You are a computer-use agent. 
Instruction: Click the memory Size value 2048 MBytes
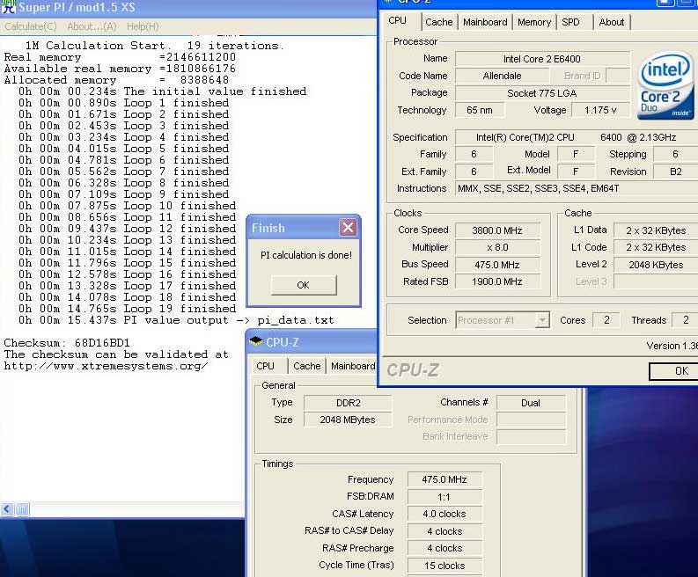pyautogui.click(x=348, y=420)
